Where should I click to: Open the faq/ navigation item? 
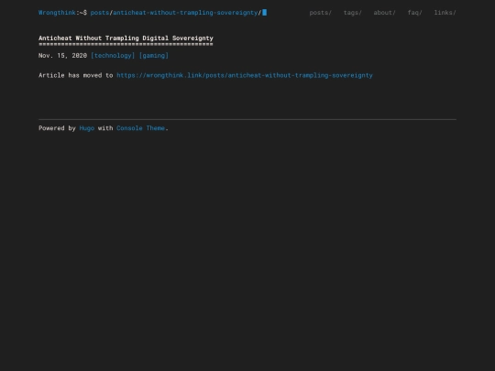click(x=415, y=13)
